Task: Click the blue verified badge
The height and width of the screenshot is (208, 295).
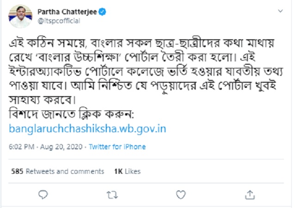Action: tap(102, 12)
